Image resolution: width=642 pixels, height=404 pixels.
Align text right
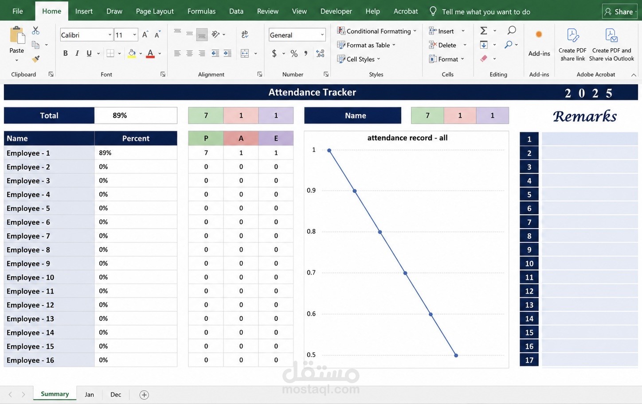(202, 54)
